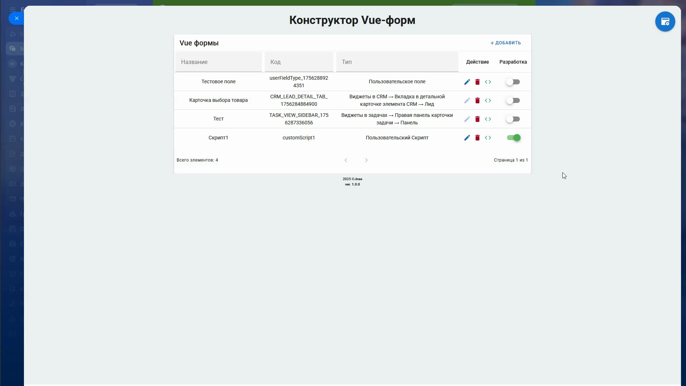The height and width of the screenshot is (386, 686).
Task: Go to previous page with left chevron
Action: pyautogui.click(x=346, y=160)
